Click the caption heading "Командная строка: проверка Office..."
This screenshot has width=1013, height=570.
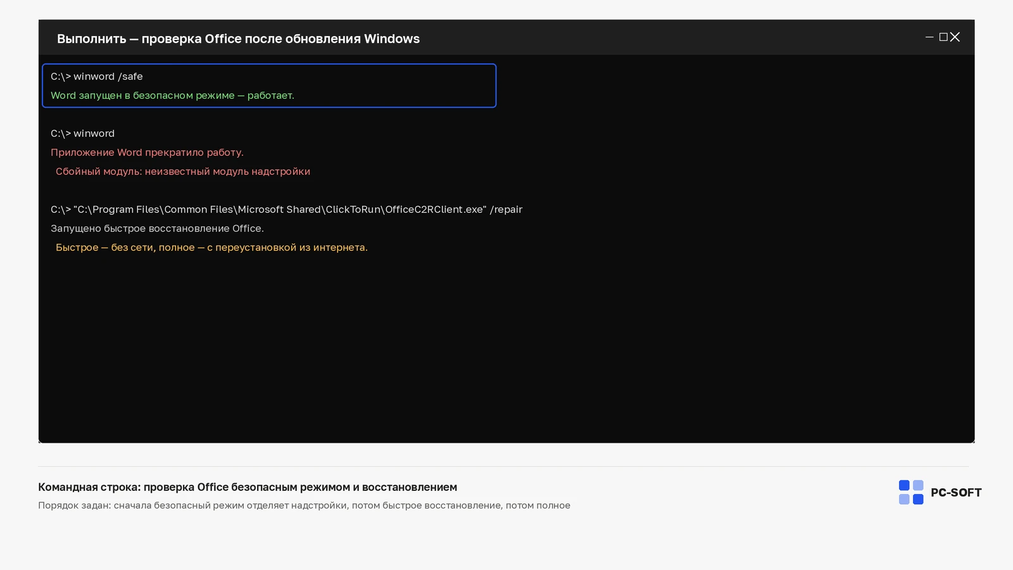point(248,487)
